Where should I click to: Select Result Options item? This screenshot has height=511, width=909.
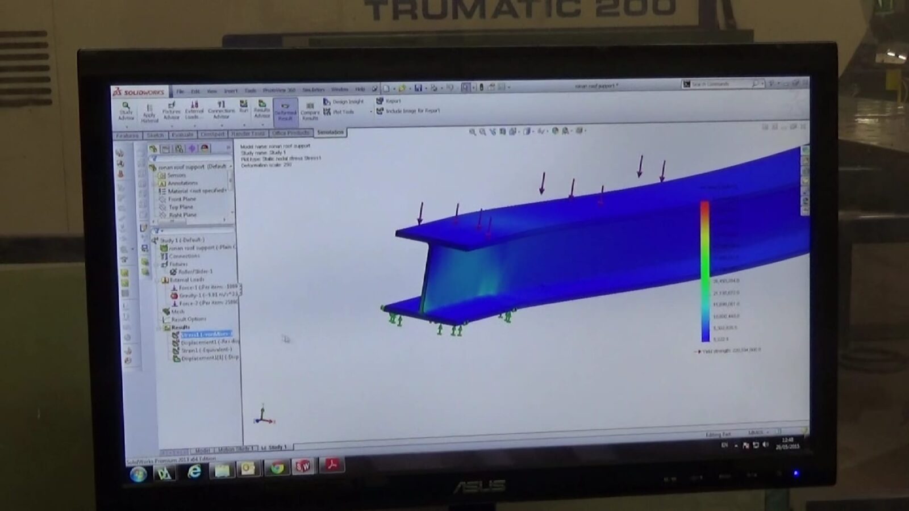click(185, 320)
